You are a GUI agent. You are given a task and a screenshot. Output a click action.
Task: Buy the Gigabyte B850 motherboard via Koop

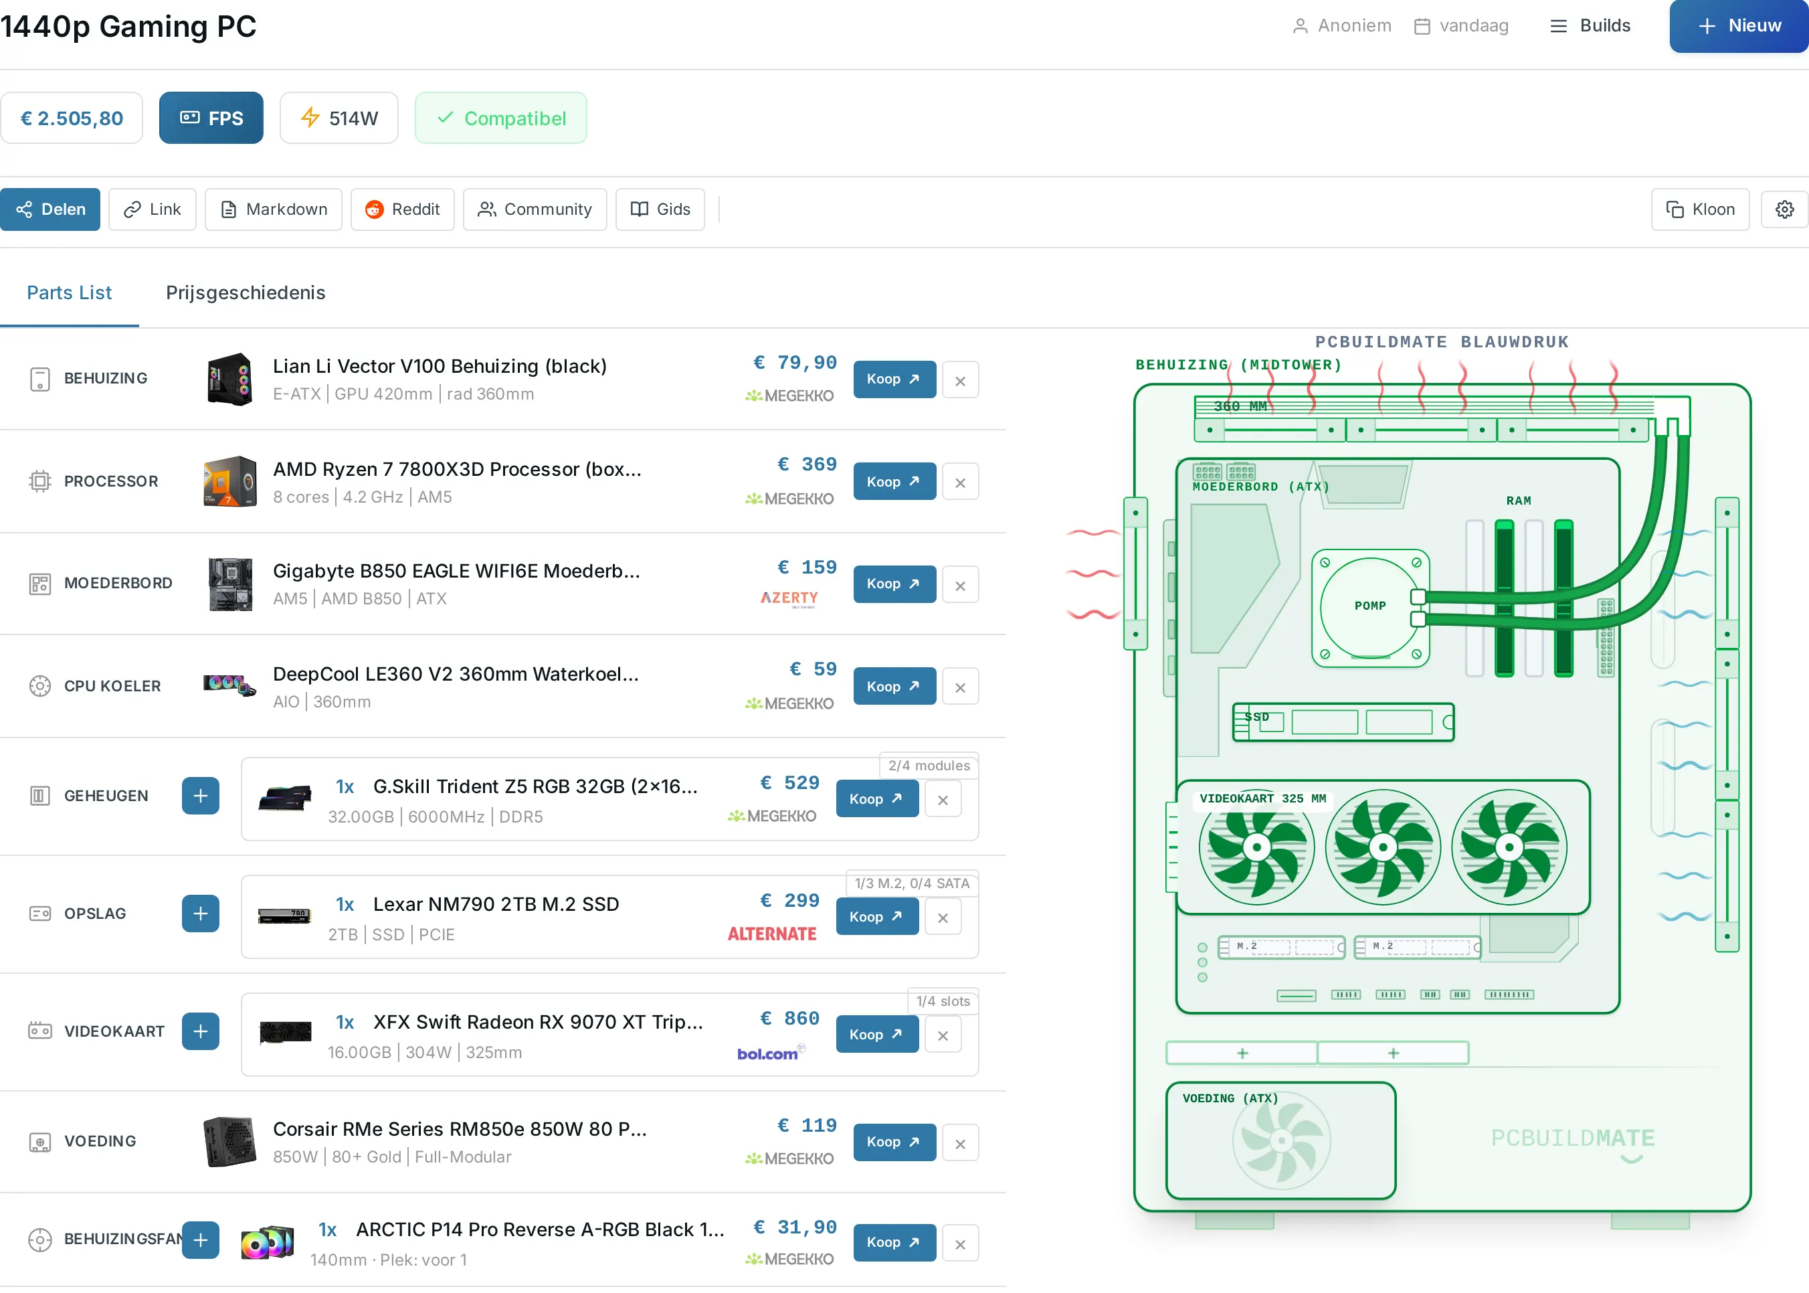[x=894, y=584]
